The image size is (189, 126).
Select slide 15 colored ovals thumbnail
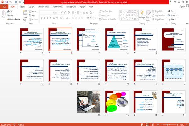click(x=117, y=102)
